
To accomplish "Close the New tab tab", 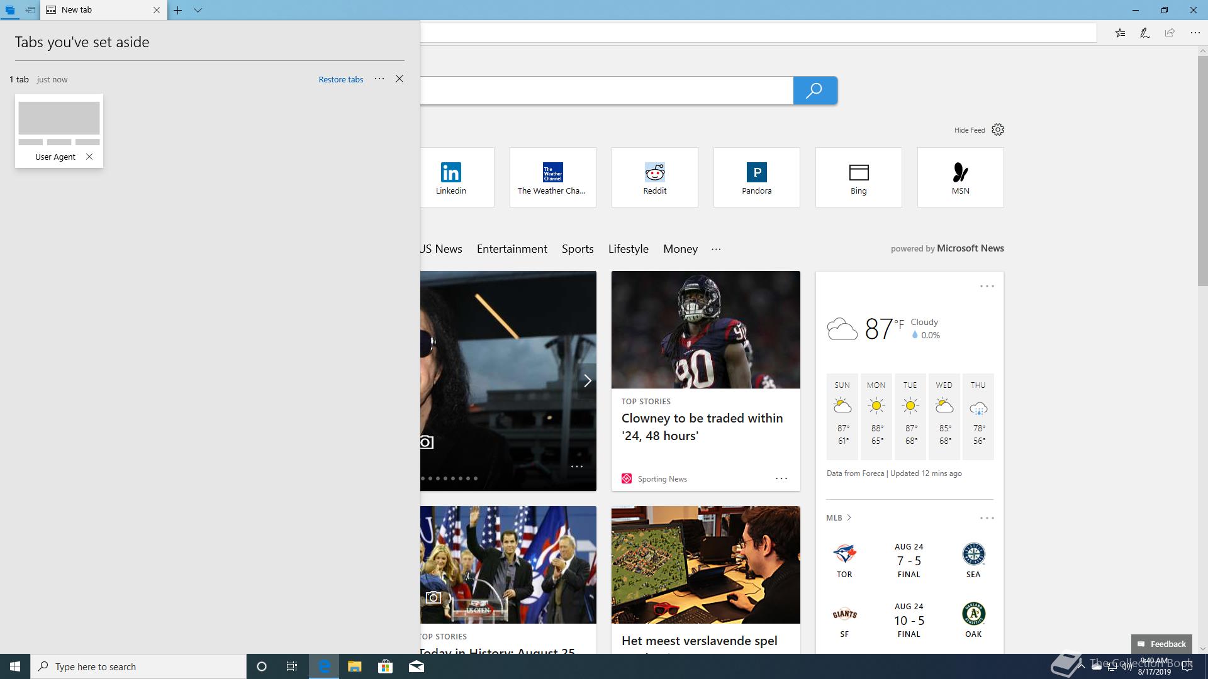I will (157, 10).
